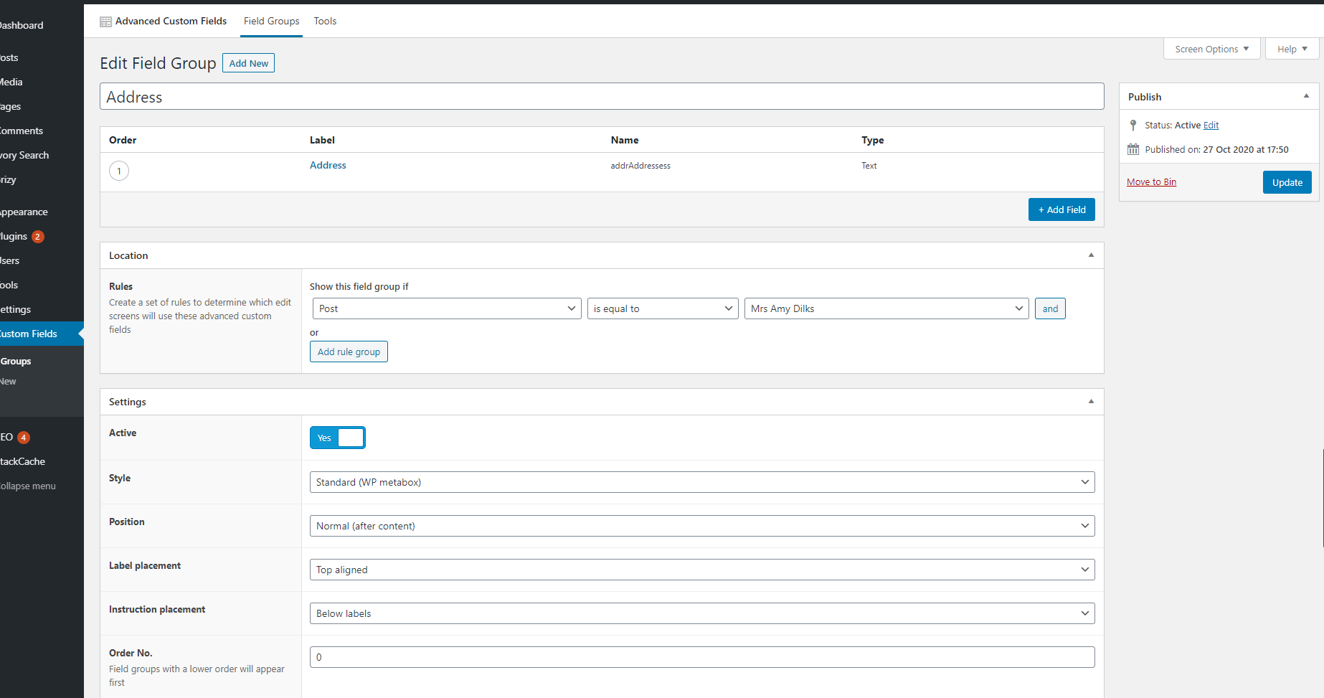Open Dashboard in the sidebar
The height and width of the screenshot is (698, 1324).
42,25
